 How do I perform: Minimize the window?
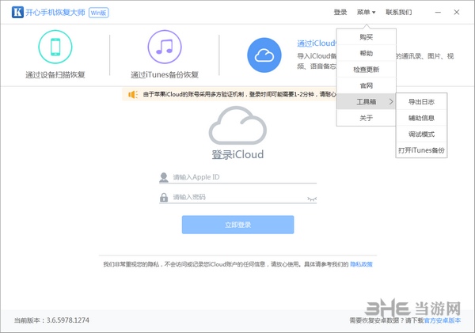pos(438,12)
